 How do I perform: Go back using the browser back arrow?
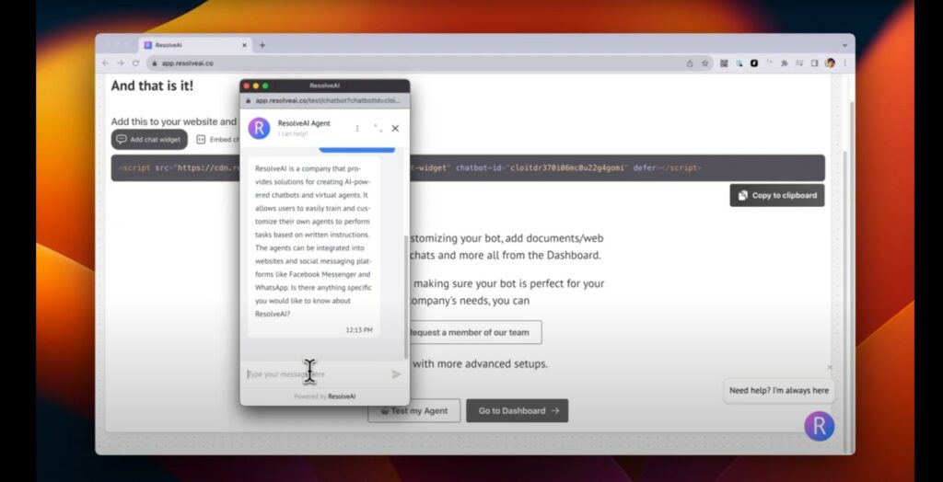click(x=106, y=63)
